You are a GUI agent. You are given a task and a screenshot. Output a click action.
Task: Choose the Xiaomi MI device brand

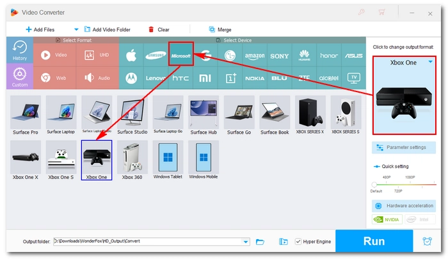(x=205, y=78)
